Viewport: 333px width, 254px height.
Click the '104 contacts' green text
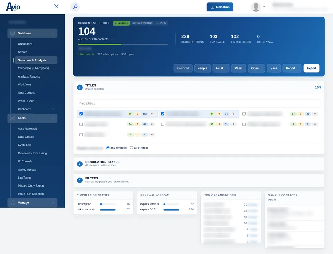pos(86,54)
